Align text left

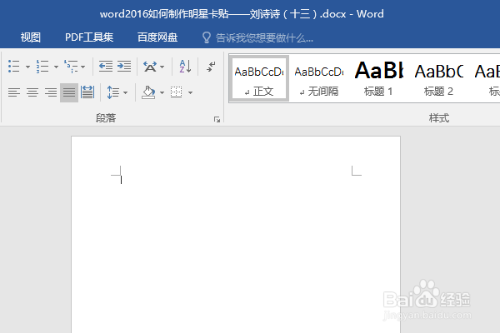[14, 92]
